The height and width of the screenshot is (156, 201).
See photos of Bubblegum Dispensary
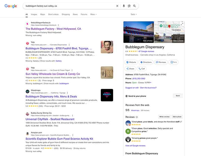[x=139, y=32]
